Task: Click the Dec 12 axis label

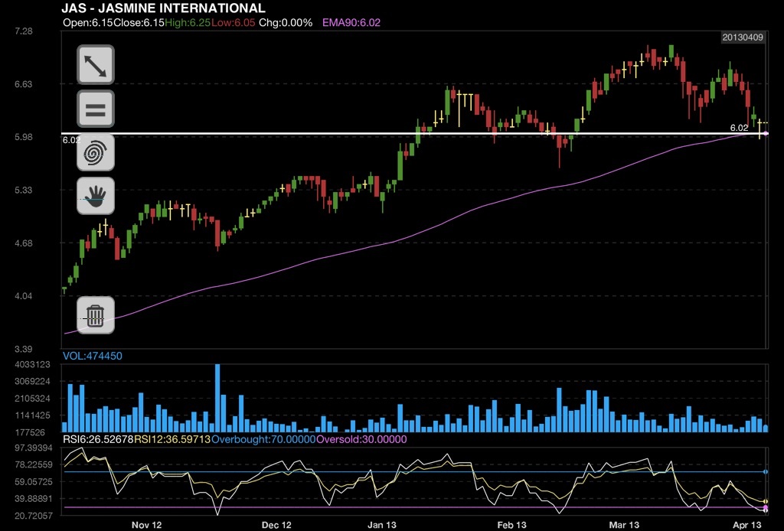Action: pyautogui.click(x=276, y=525)
